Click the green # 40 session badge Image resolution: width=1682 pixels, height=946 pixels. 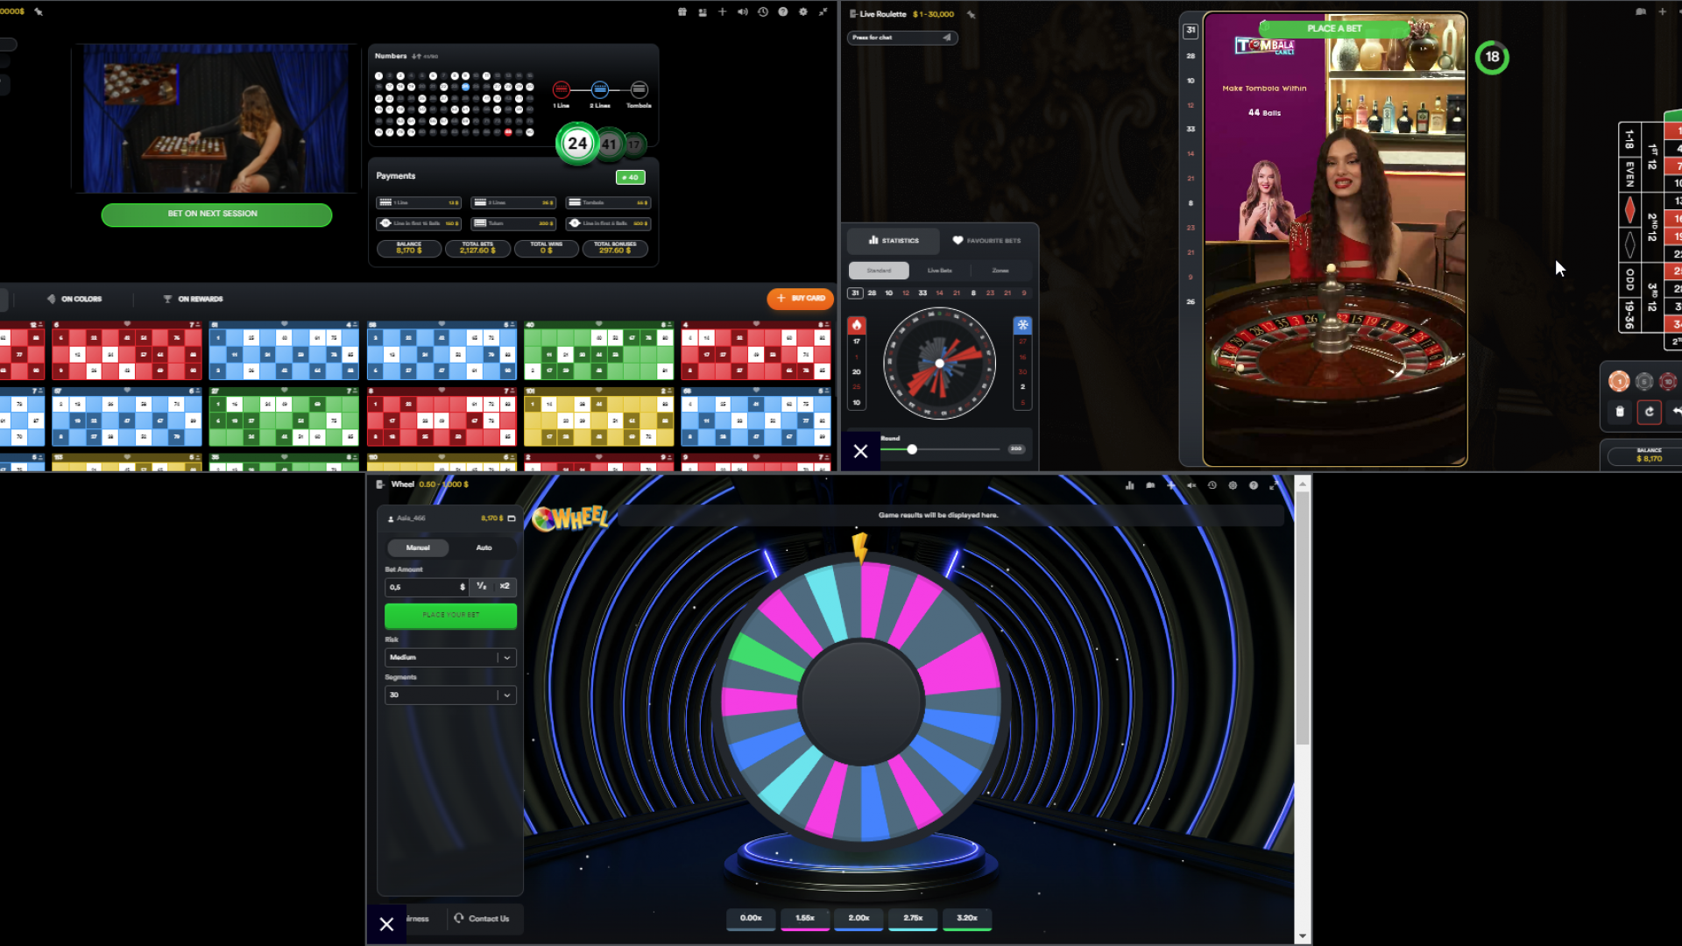[631, 177]
